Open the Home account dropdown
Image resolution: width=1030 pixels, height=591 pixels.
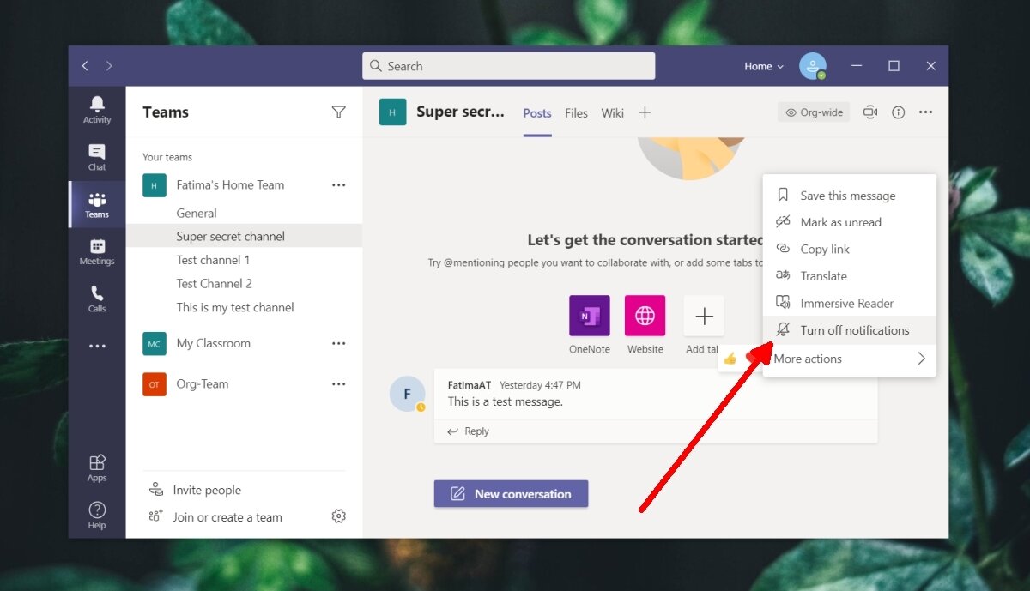[762, 65]
